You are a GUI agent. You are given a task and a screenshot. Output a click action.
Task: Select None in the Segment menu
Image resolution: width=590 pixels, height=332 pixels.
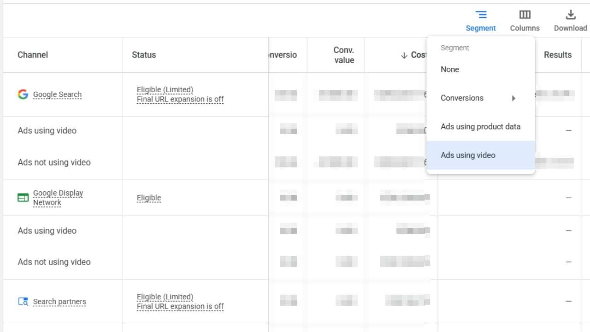(449, 69)
